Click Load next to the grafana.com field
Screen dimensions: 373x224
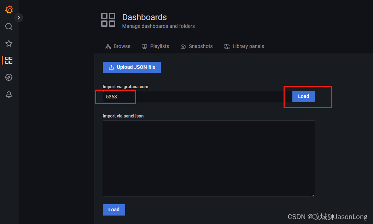(304, 97)
